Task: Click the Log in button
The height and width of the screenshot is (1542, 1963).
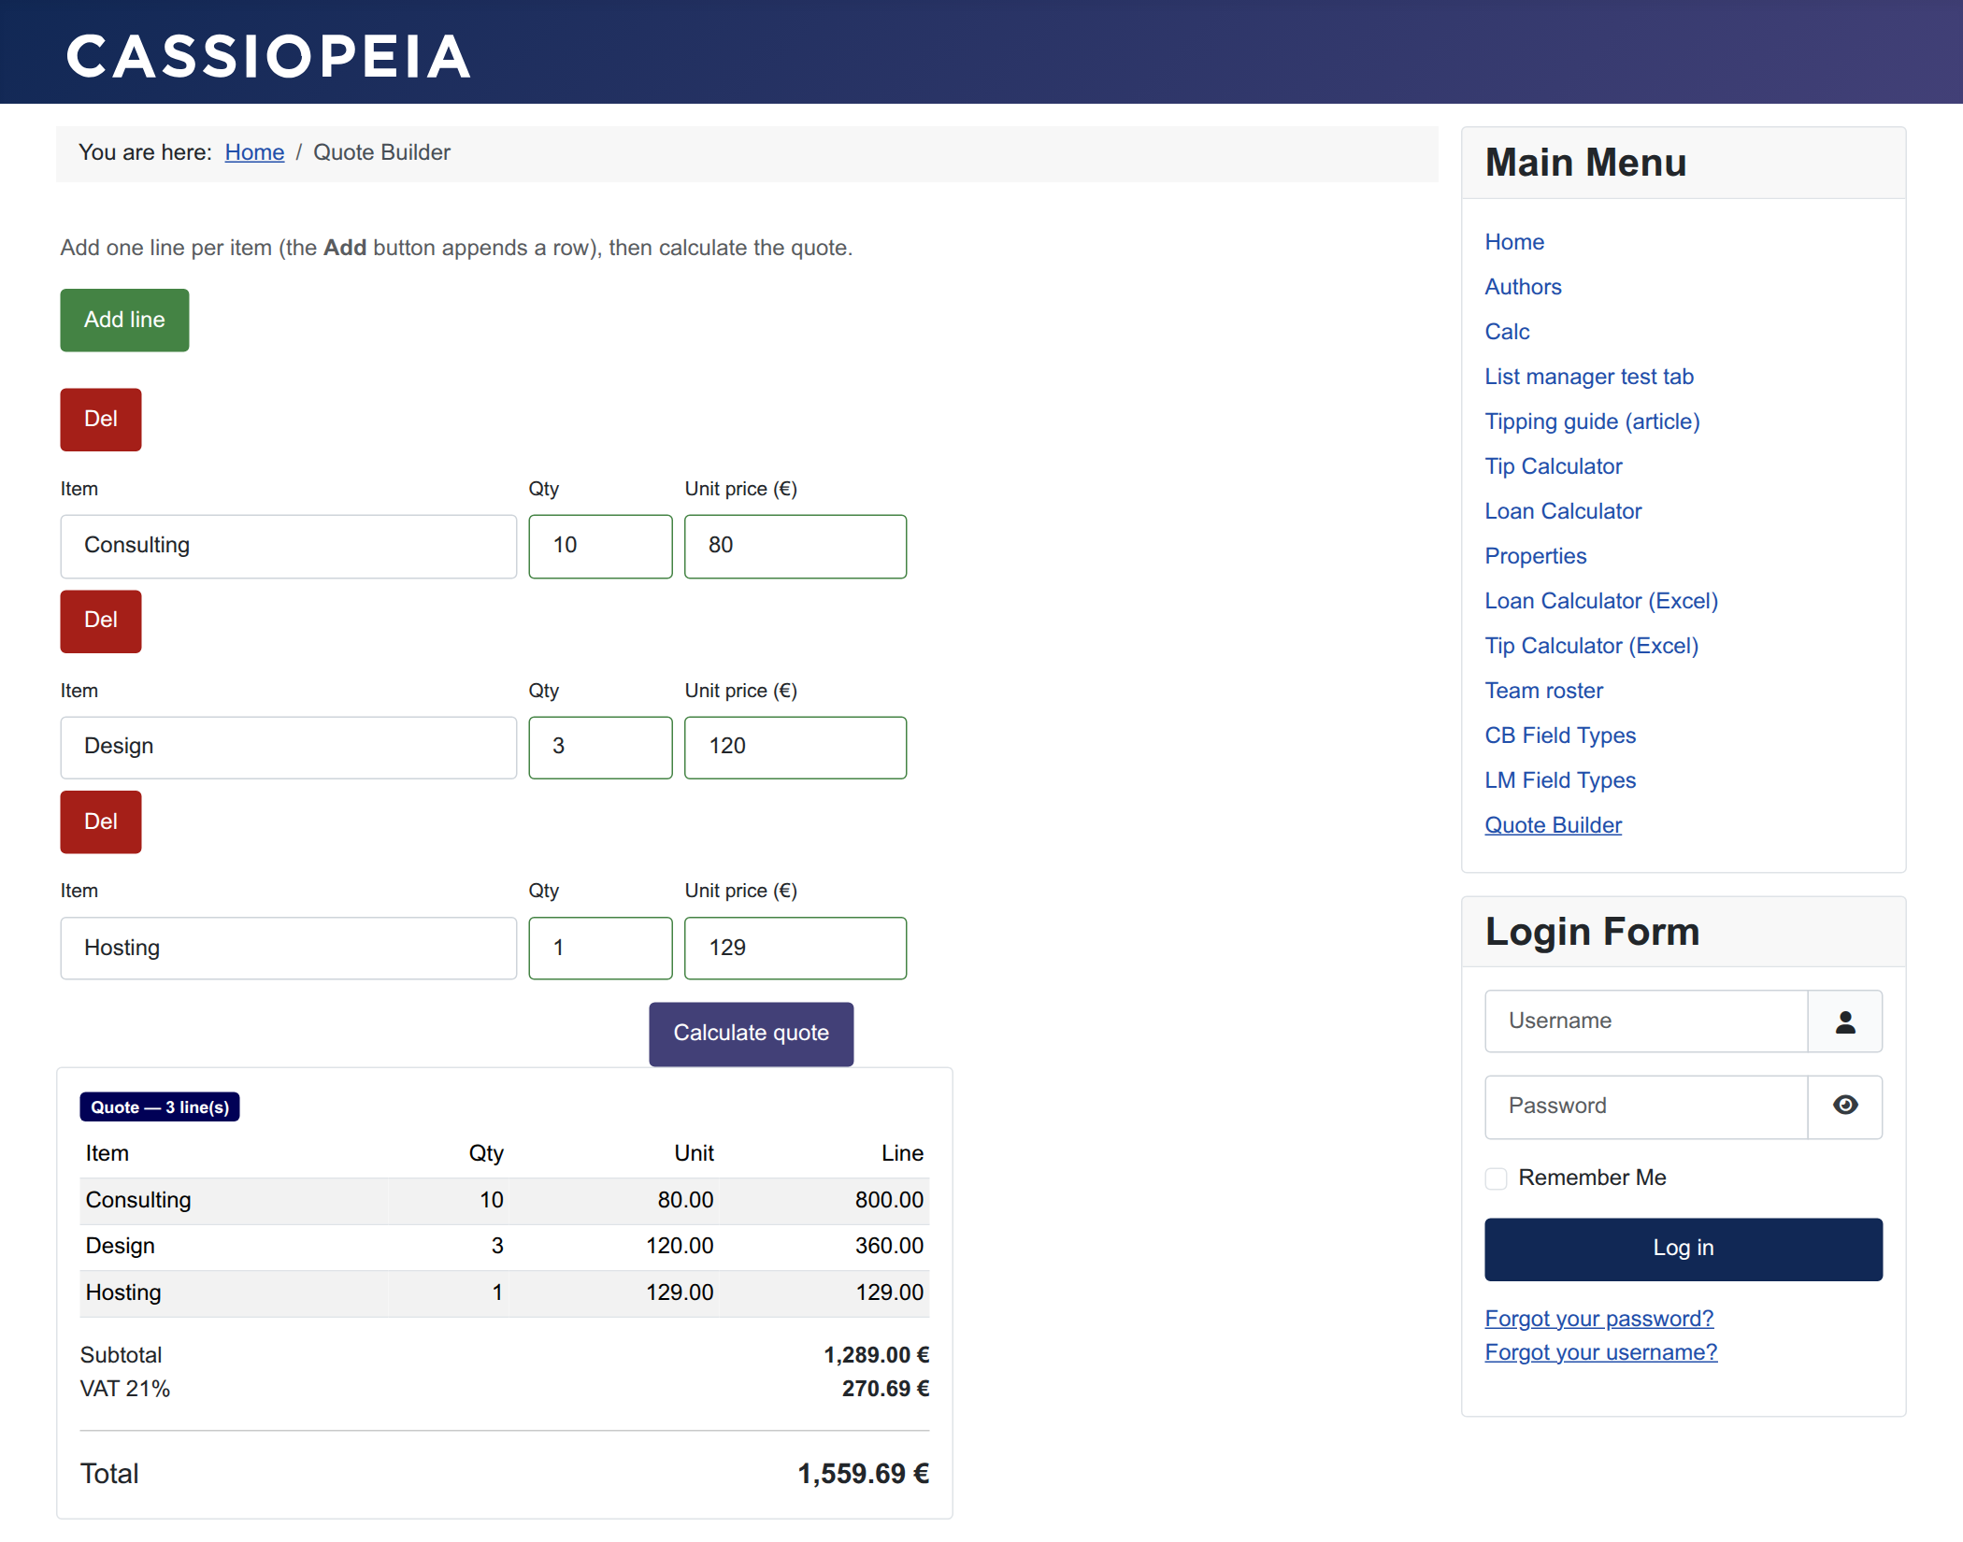Action: (x=1683, y=1249)
